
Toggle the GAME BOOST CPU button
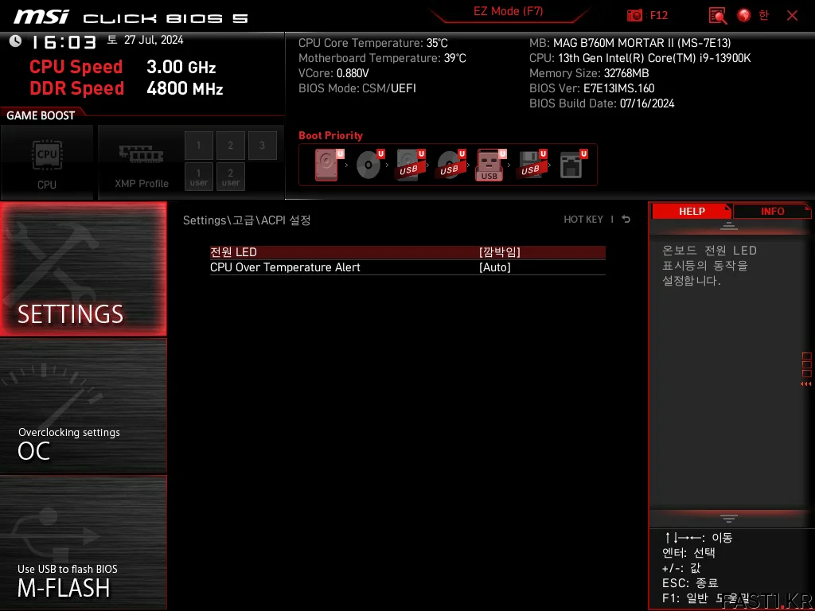pyautogui.click(x=47, y=162)
